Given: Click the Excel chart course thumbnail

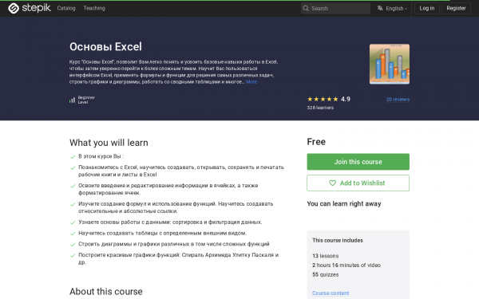Looking at the screenshot, I should click(390, 64).
